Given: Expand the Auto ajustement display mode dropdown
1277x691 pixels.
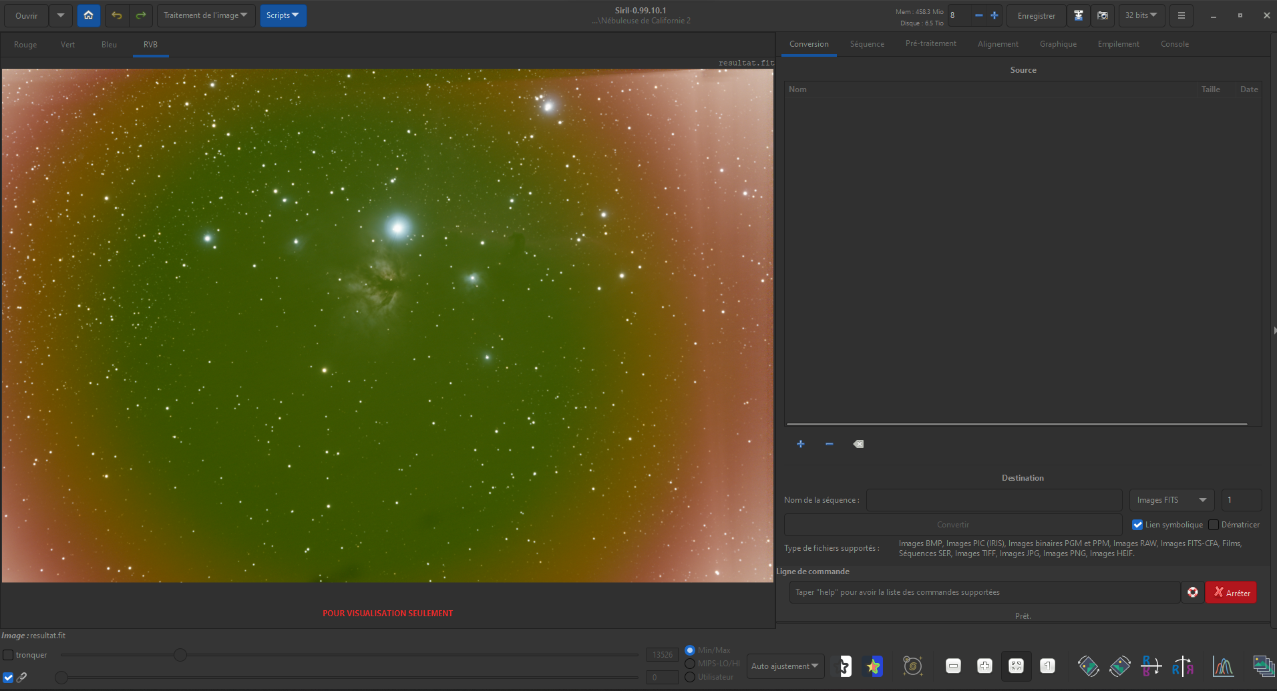Looking at the screenshot, I should [785, 666].
